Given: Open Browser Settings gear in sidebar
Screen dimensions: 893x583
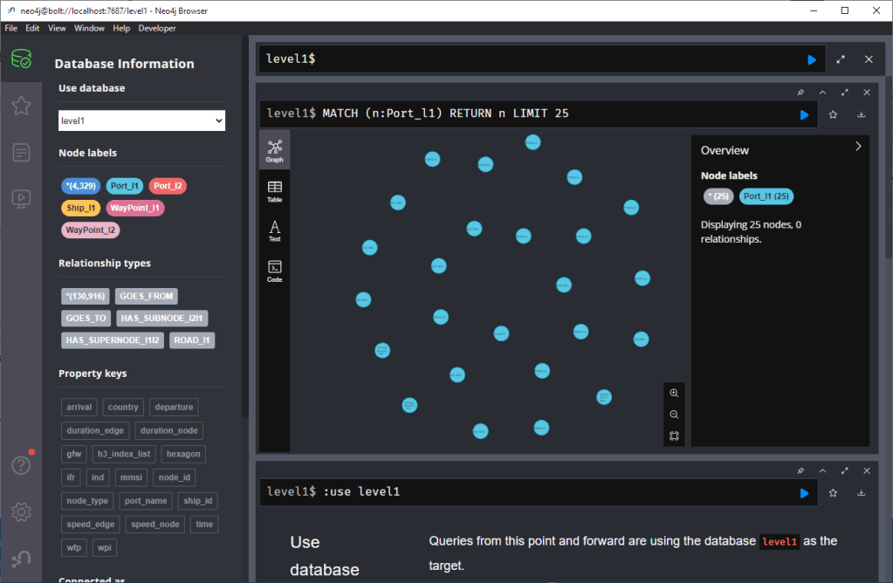Looking at the screenshot, I should coord(21,511).
